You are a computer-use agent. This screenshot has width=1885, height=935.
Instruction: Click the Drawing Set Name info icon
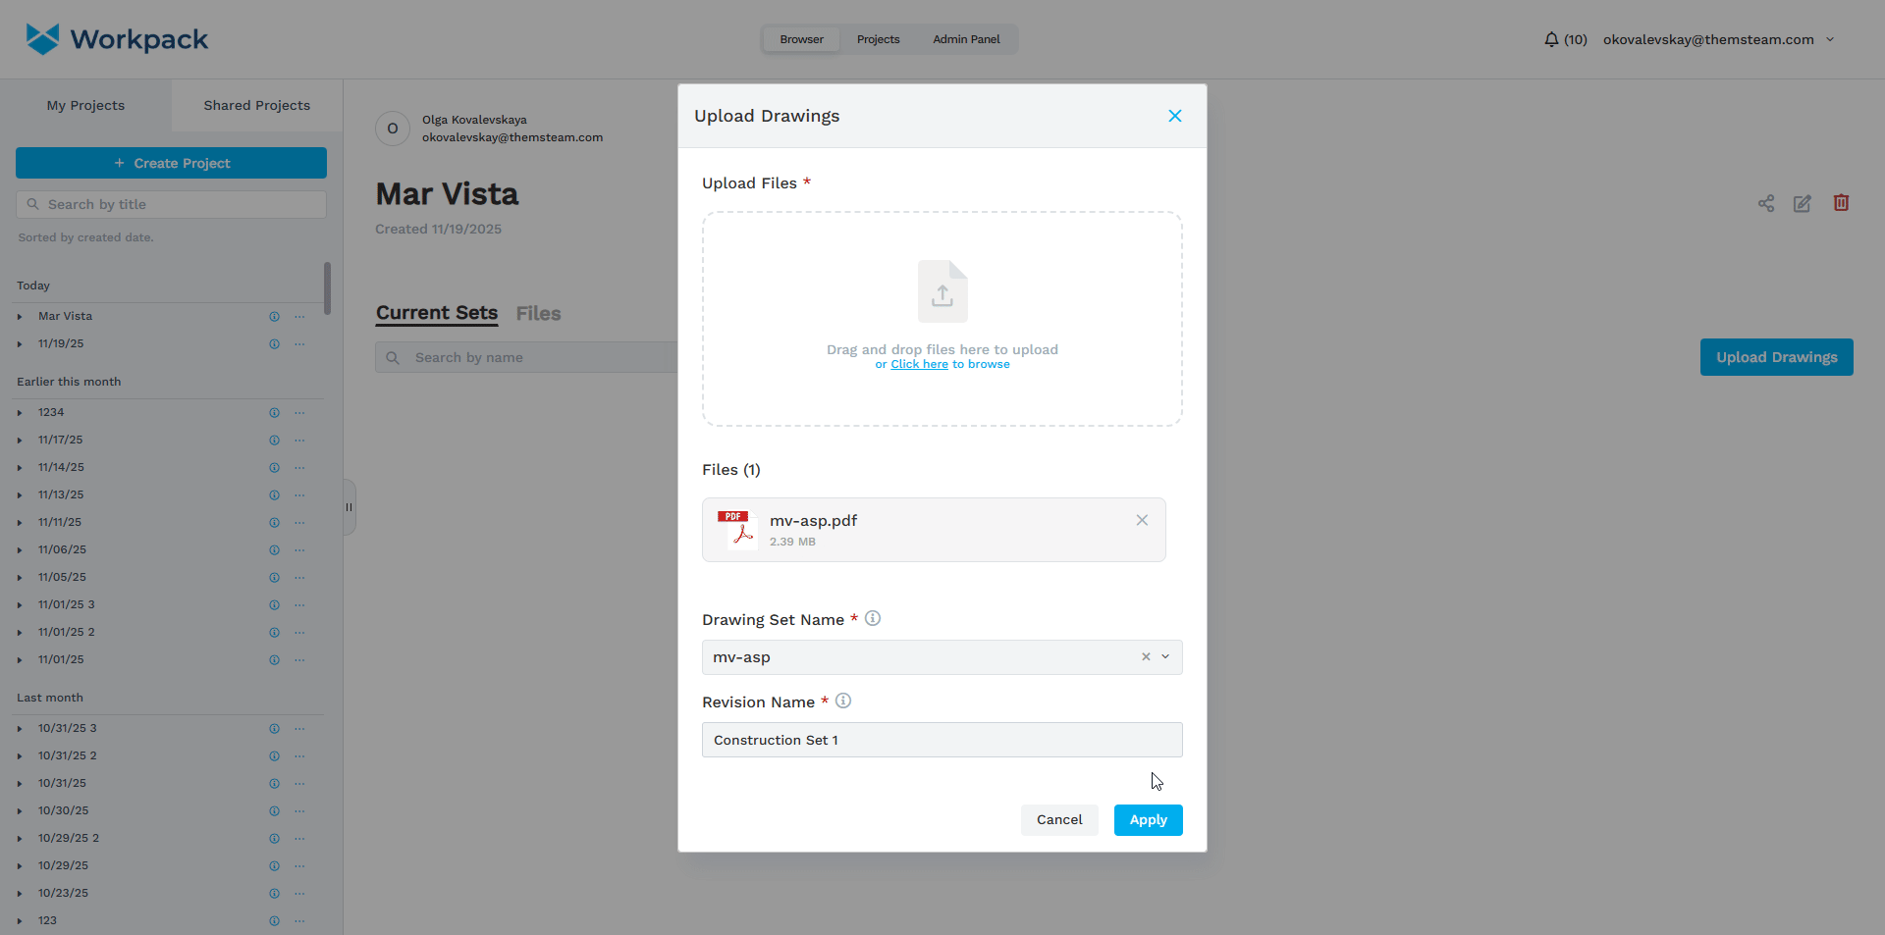[x=872, y=618]
